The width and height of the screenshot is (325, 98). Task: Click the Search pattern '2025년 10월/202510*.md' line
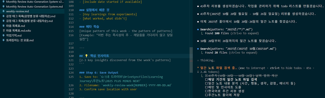coord(238,49)
